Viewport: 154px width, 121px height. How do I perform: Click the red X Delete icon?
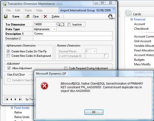tap(45, 17)
